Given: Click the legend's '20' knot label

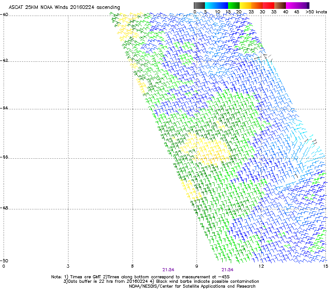Looking at the screenshot, I should point(239,12).
